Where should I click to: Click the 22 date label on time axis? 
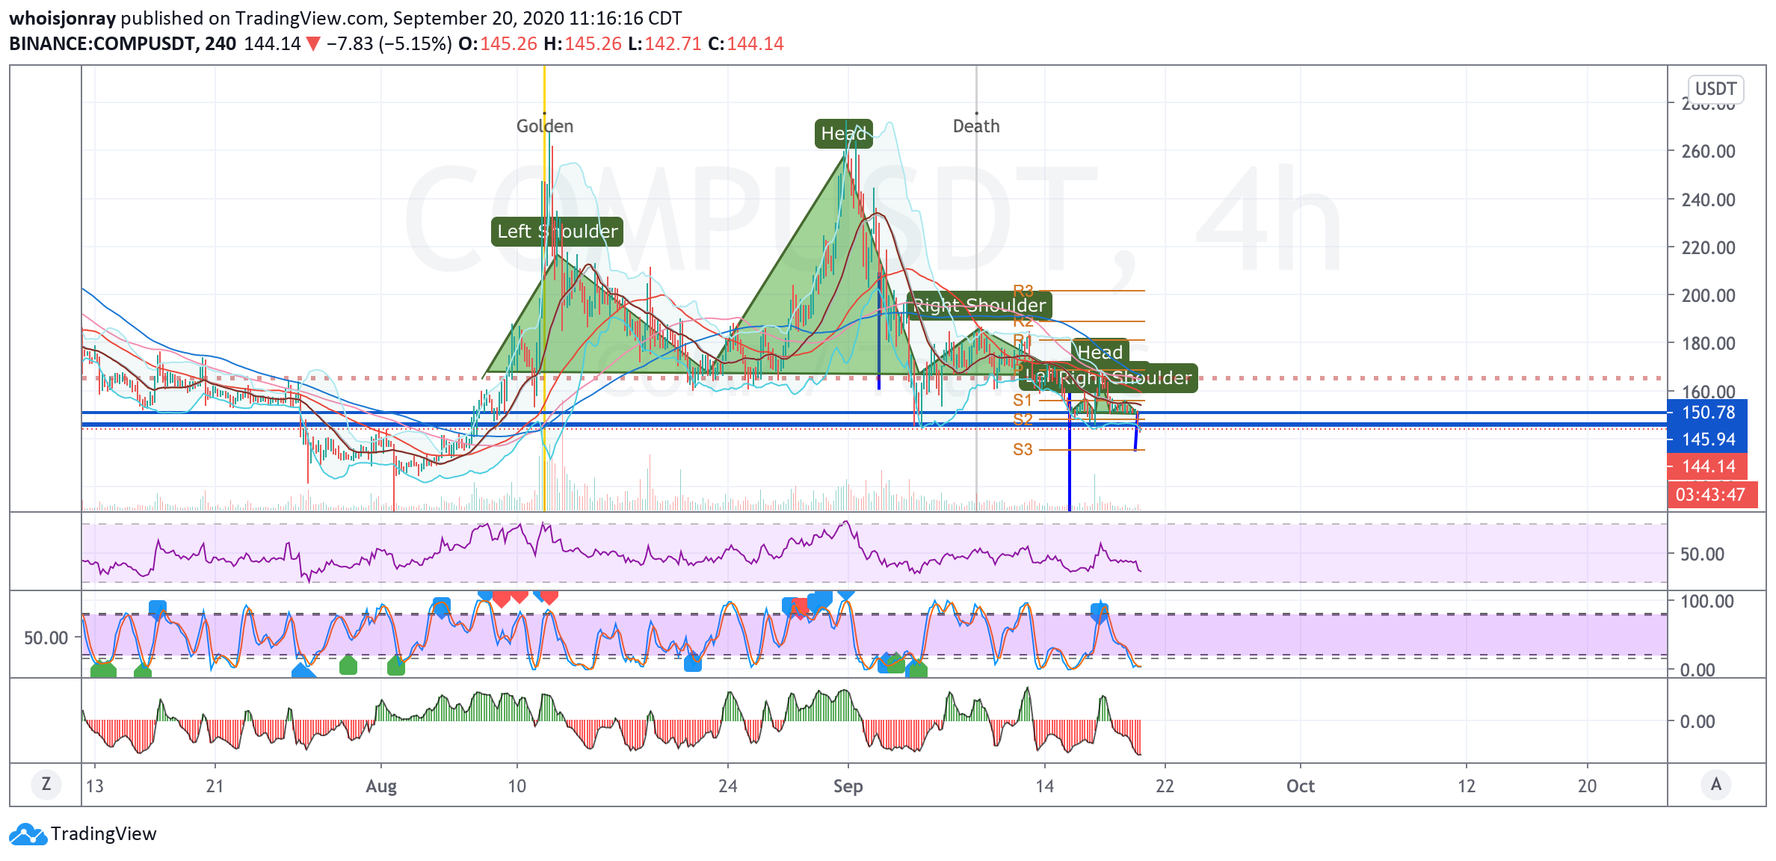[1165, 786]
